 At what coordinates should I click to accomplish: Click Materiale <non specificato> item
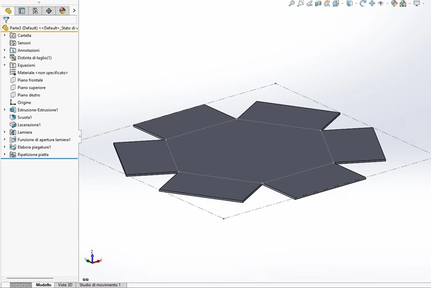42,73
